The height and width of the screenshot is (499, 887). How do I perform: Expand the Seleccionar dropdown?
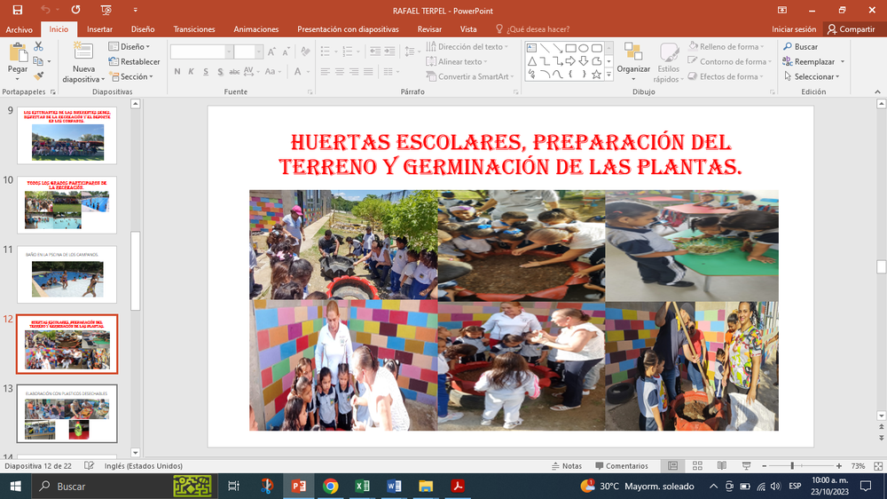813,77
